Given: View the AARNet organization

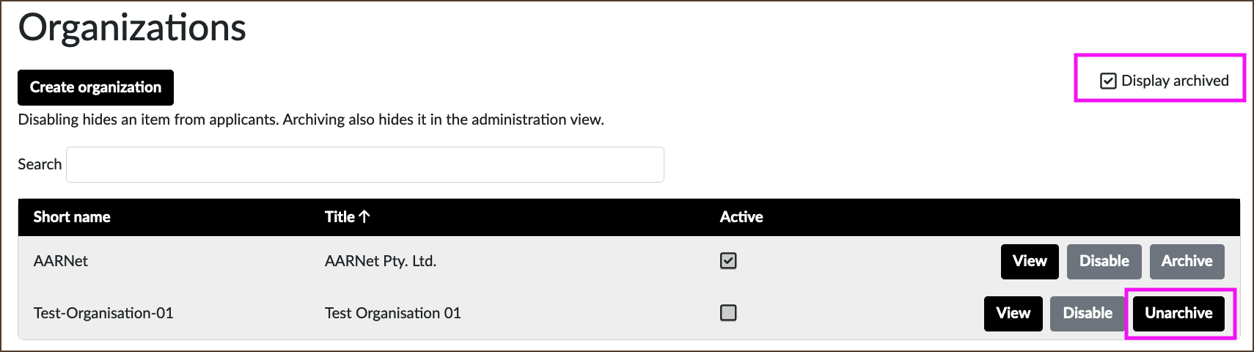Looking at the screenshot, I should pos(1030,262).
